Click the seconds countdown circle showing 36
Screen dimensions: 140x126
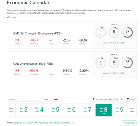(127, 63)
